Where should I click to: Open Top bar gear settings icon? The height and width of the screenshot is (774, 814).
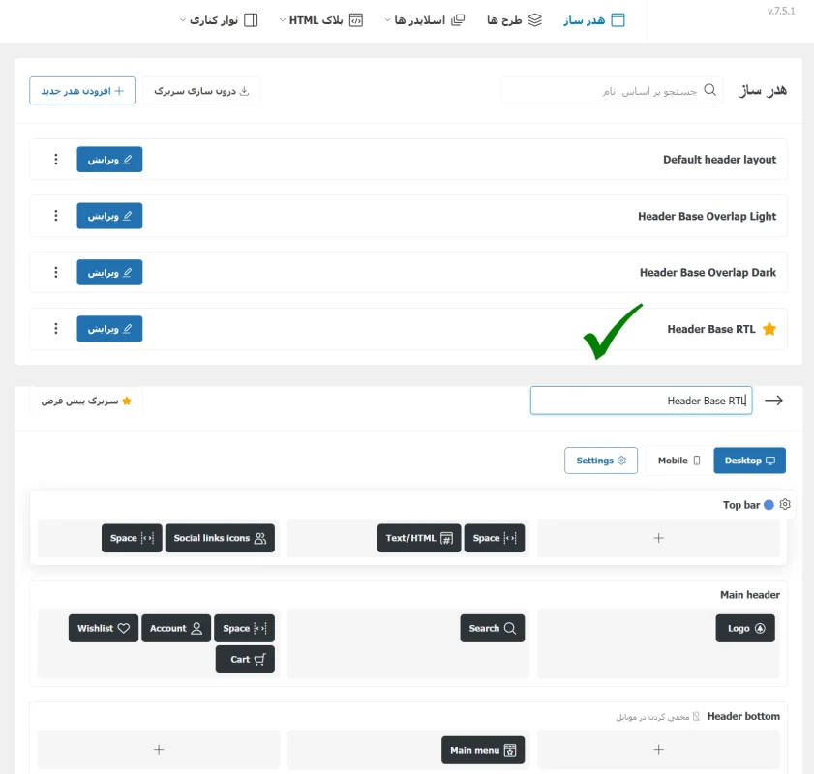click(785, 505)
